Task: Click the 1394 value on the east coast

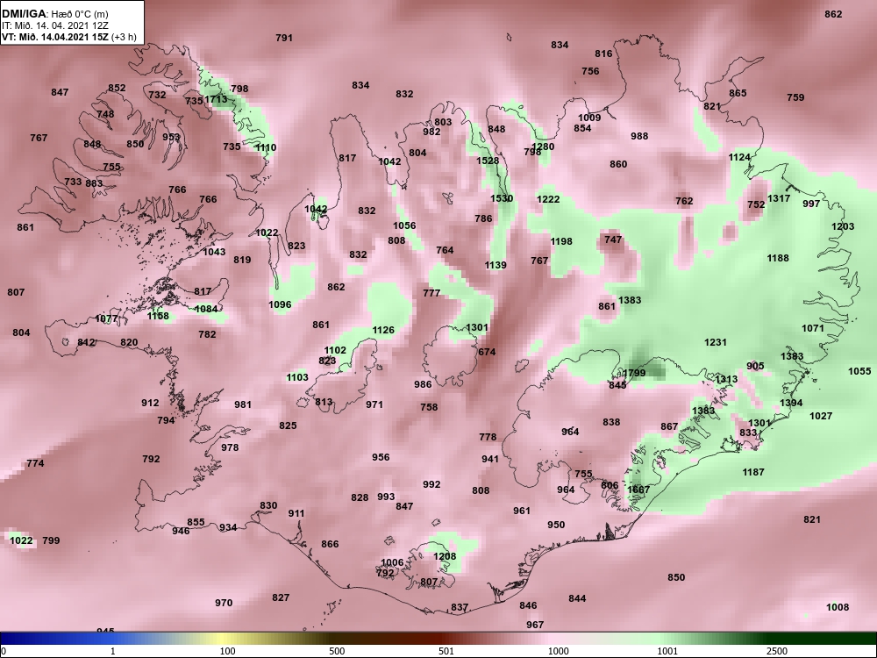Action: coord(791,403)
